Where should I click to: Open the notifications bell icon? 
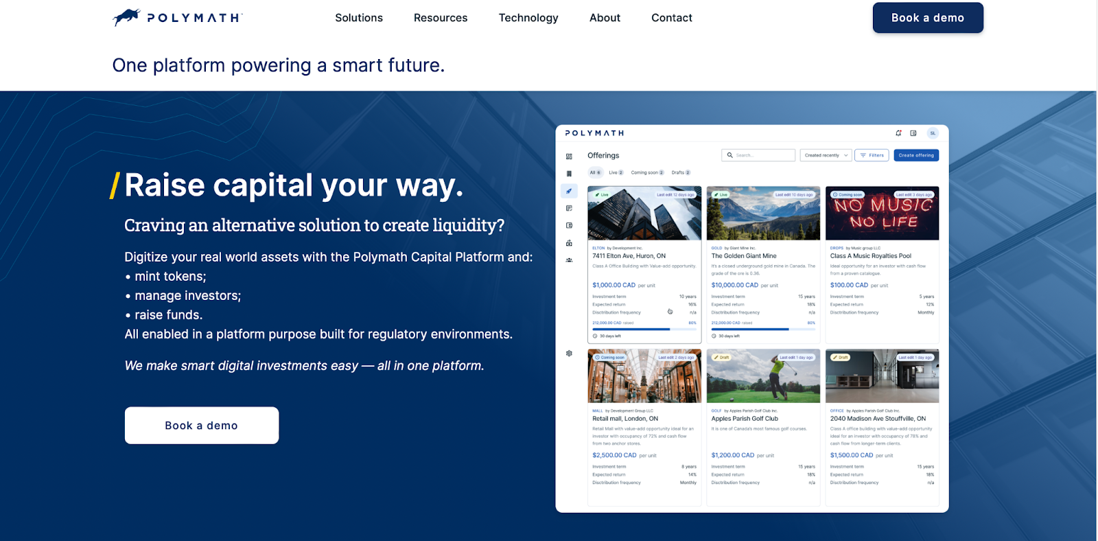(x=898, y=133)
